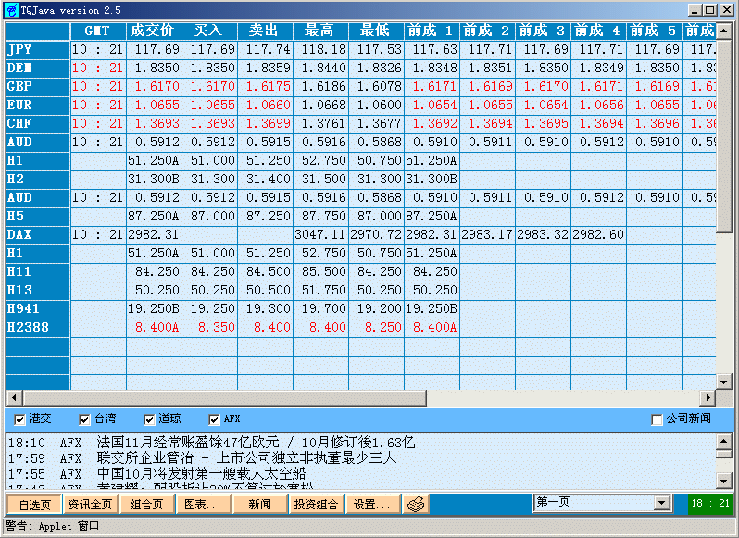
Task: Open the 18:10 AFX news about 法国11月经常账
Action: 212,443
